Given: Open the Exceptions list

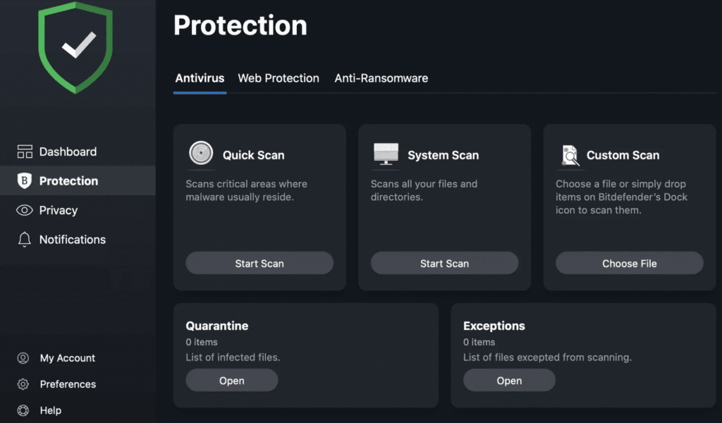Looking at the screenshot, I should (509, 380).
